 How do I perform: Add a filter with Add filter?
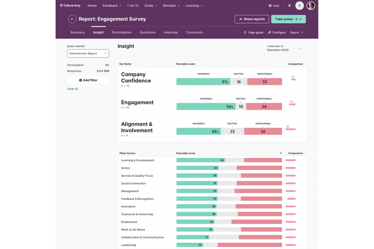click(x=88, y=80)
